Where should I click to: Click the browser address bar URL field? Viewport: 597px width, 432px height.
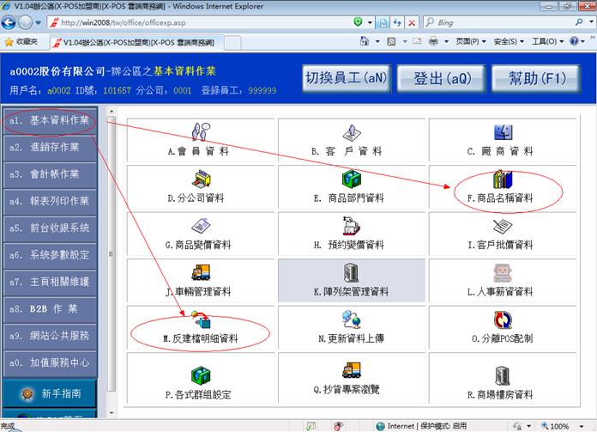click(x=214, y=22)
